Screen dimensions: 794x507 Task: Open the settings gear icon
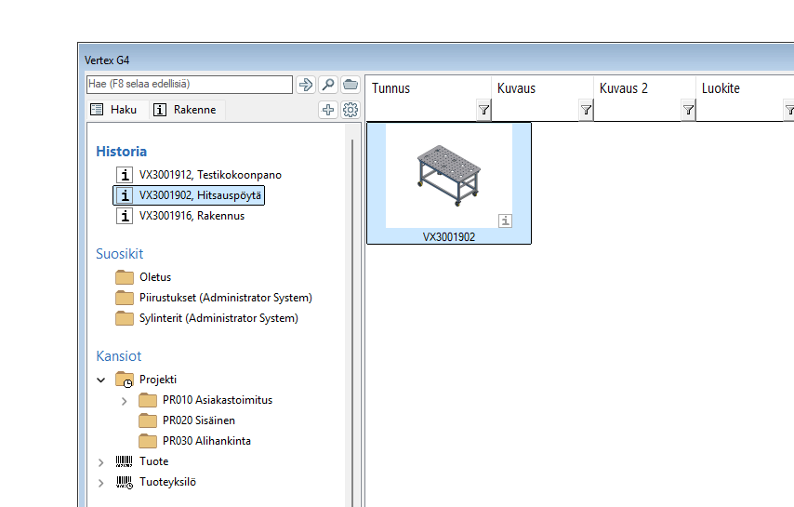(351, 110)
